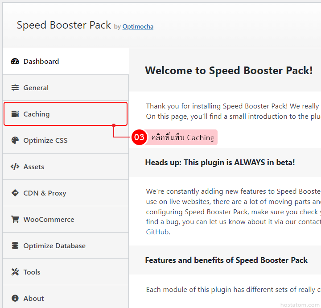Open the Caching tab
321x308 pixels.
click(37, 114)
